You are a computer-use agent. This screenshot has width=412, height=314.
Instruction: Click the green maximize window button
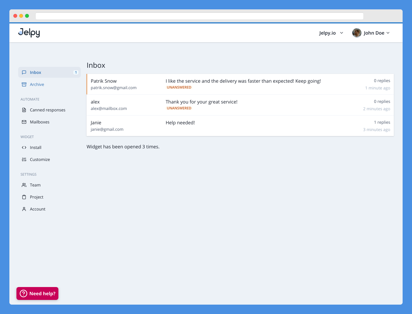point(27,16)
